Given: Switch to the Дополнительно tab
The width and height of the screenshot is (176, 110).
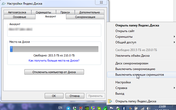Looking at the screenshot, I should [x=89, y=12].
